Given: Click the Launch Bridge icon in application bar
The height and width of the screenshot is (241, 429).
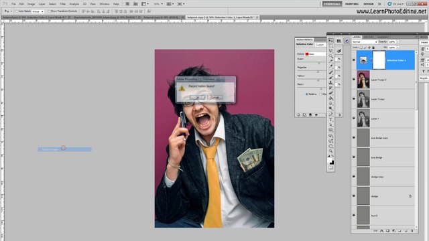Looking at the screenshot, I should coord(127,4).
